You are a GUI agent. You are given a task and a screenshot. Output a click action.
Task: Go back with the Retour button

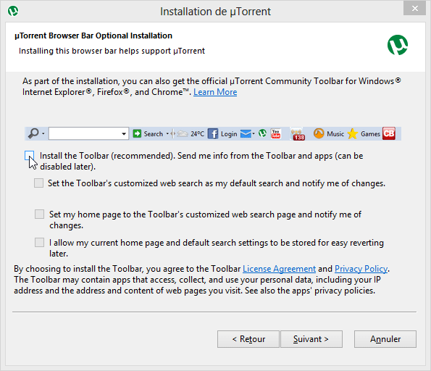pos(248,339)
